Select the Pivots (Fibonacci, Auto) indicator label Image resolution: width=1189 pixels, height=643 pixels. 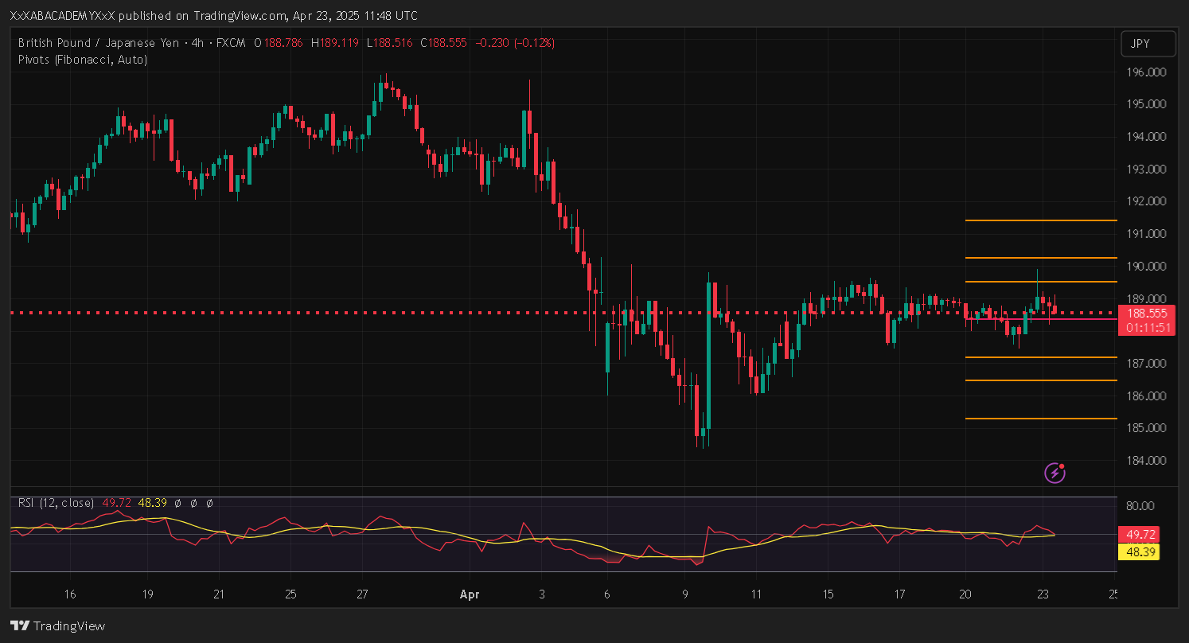82,60
